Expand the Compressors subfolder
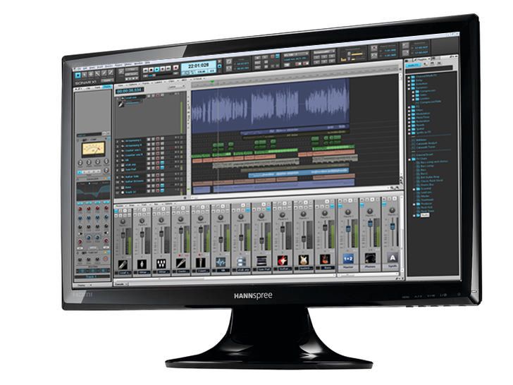This screenshot has height=385, width=513. (413, 92)
